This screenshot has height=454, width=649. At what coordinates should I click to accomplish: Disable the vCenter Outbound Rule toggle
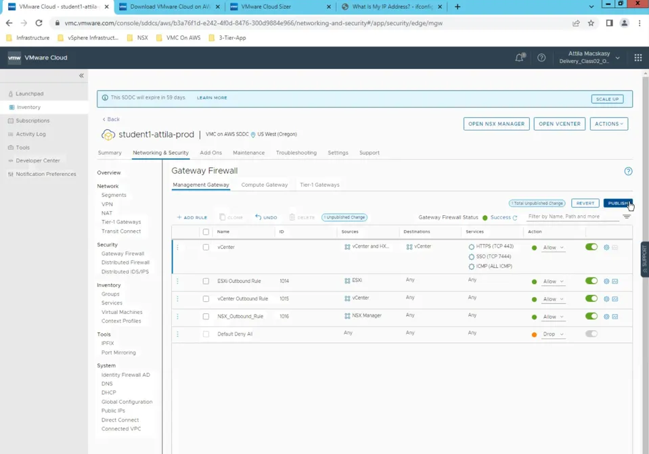(x=591, y=298)
